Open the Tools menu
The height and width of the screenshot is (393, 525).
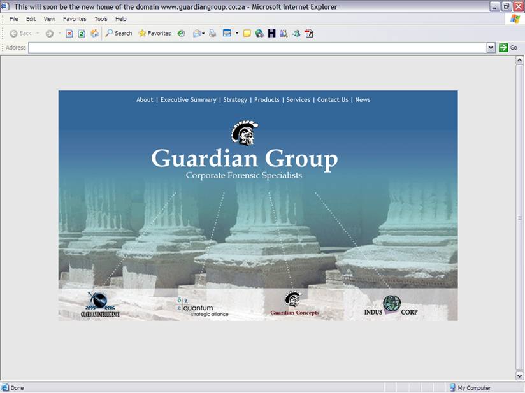(101, 19)
